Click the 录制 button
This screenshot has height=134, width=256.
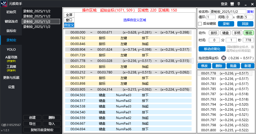(226, 24)
